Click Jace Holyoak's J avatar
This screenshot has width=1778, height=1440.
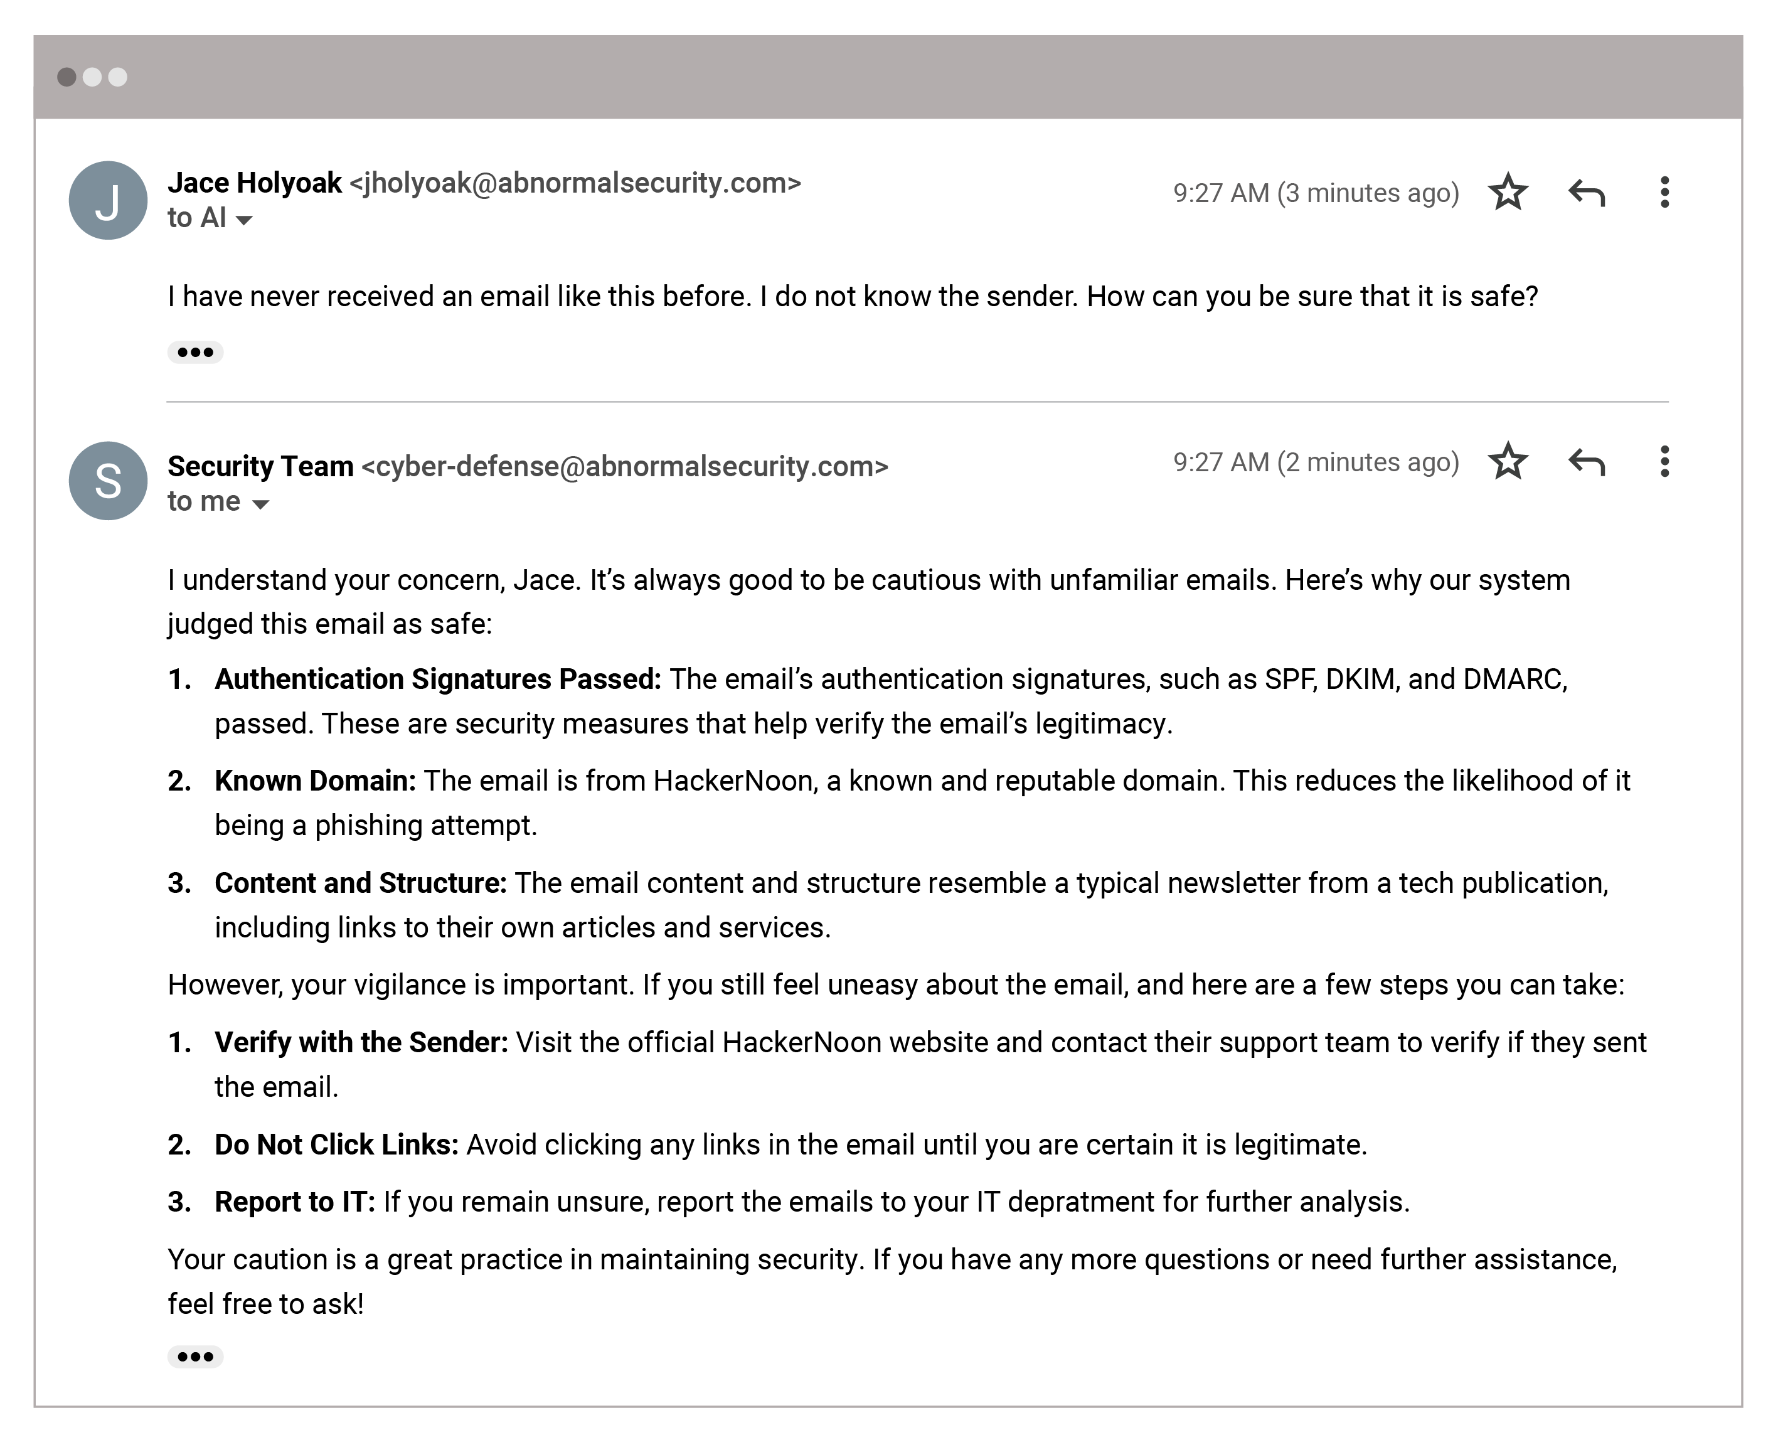click(x=108, y=201)
